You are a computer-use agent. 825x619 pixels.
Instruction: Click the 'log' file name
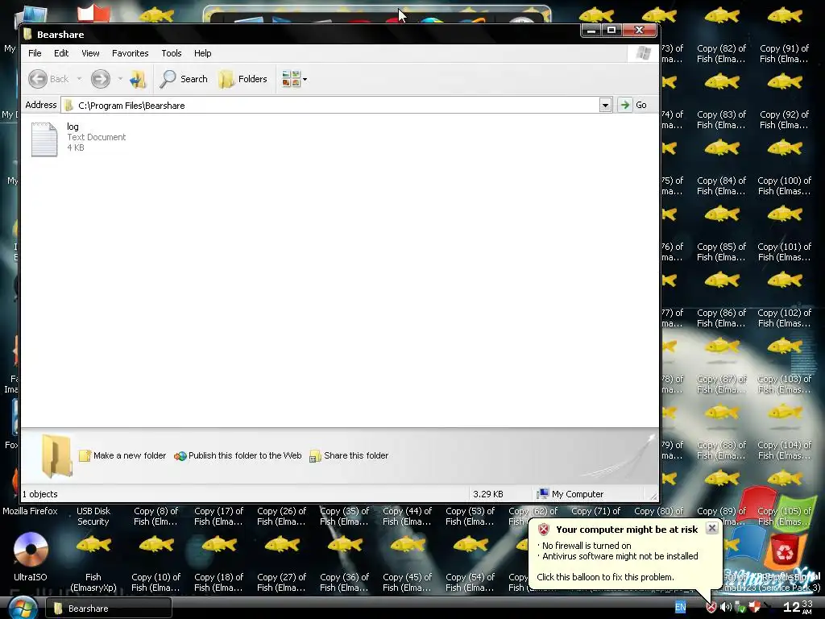pos(73,127)
